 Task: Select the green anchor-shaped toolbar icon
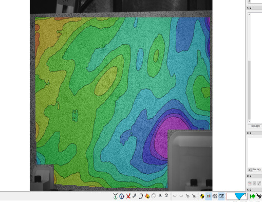(116, 196)
